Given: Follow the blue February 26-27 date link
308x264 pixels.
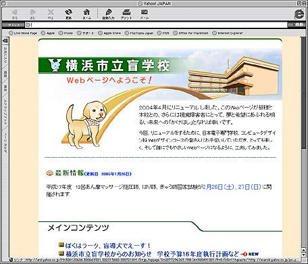Looking at the screenshot, I should (x=232, y=187).
